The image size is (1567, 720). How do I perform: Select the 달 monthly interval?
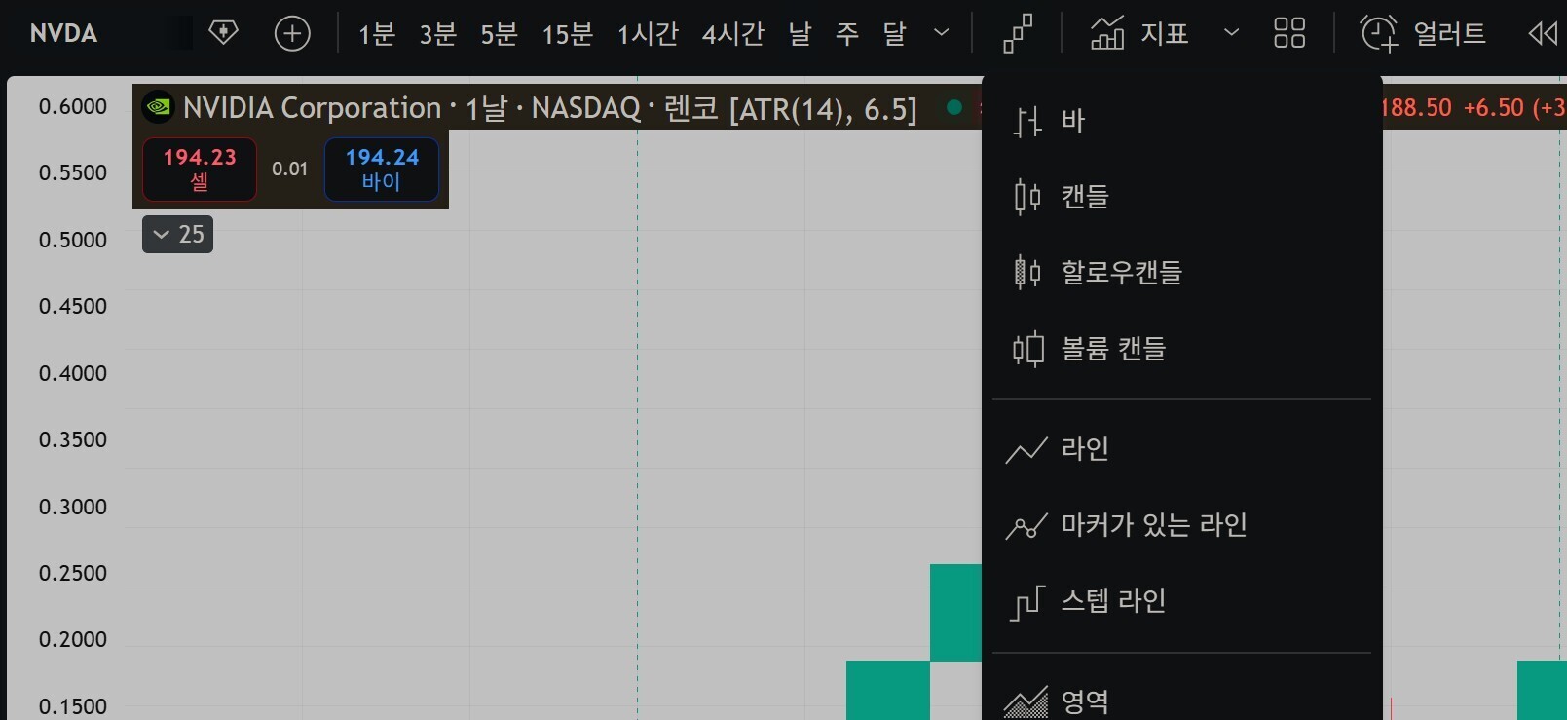[x=894, y=34]
